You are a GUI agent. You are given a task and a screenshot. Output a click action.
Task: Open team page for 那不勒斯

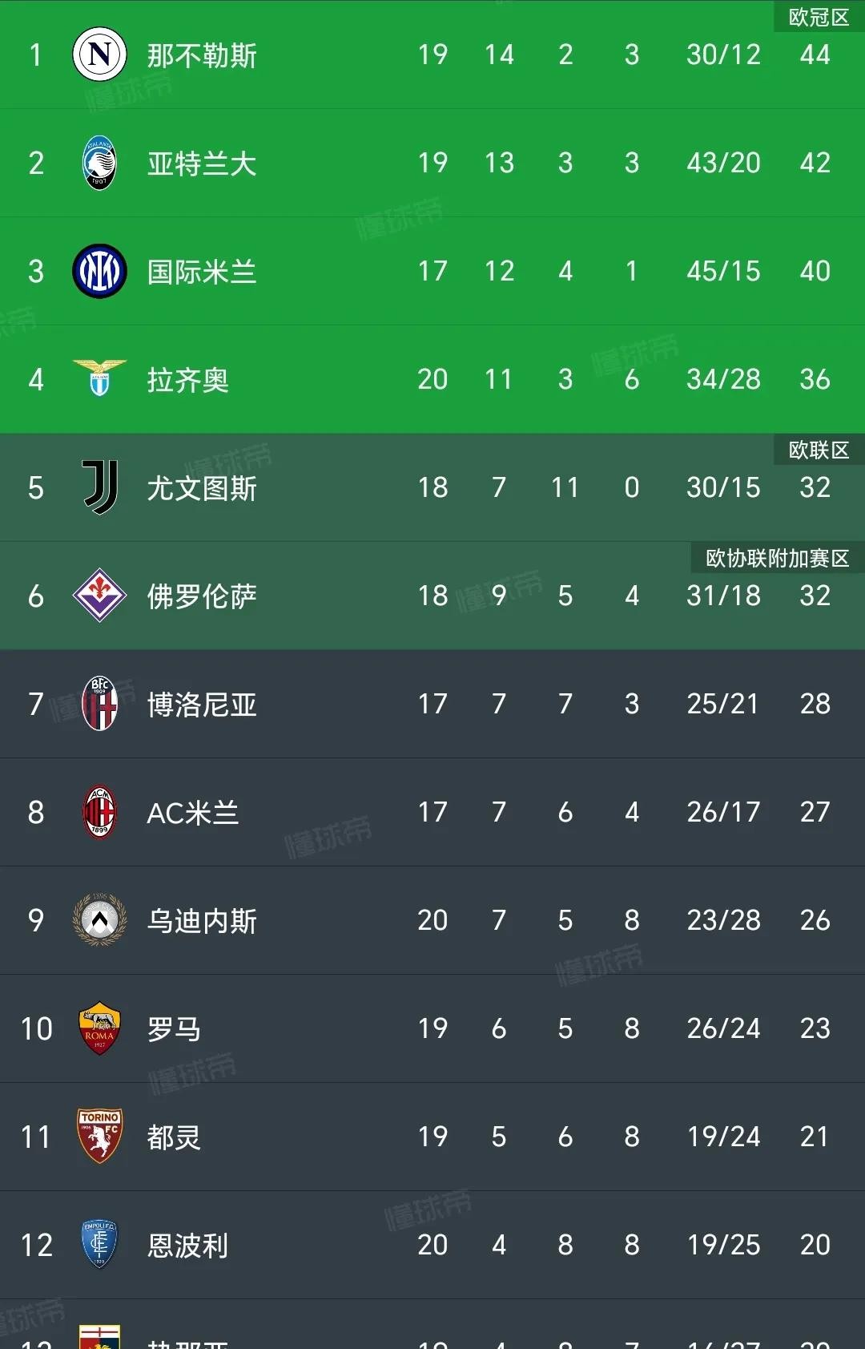(x=202, y=55)
